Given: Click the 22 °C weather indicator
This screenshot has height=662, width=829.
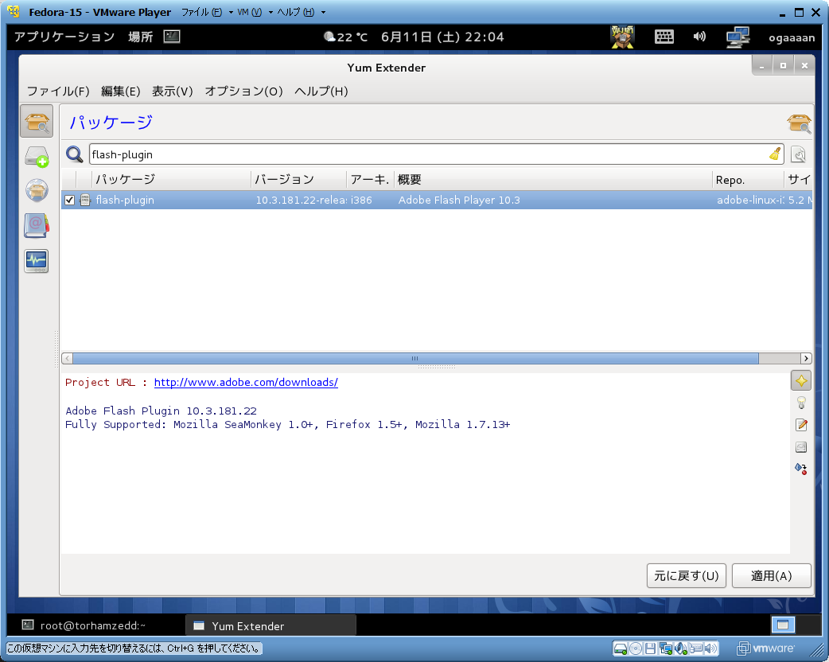Looking at the screenshot, I should (346, 37).
